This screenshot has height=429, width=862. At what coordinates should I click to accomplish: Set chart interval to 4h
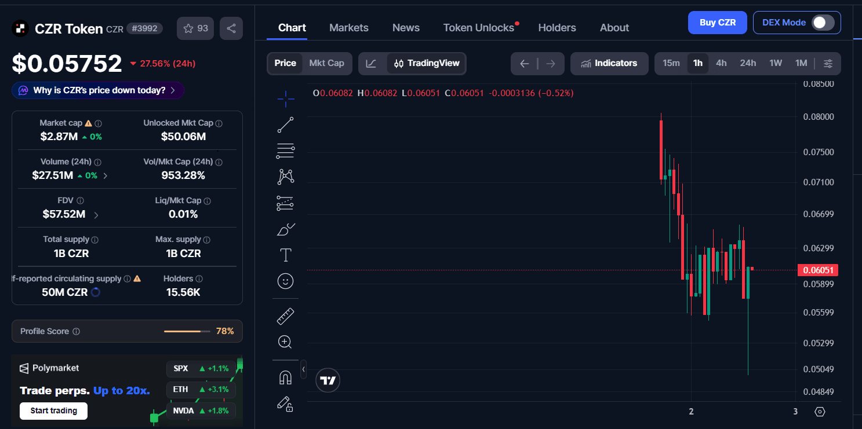[x=721, y=64]
